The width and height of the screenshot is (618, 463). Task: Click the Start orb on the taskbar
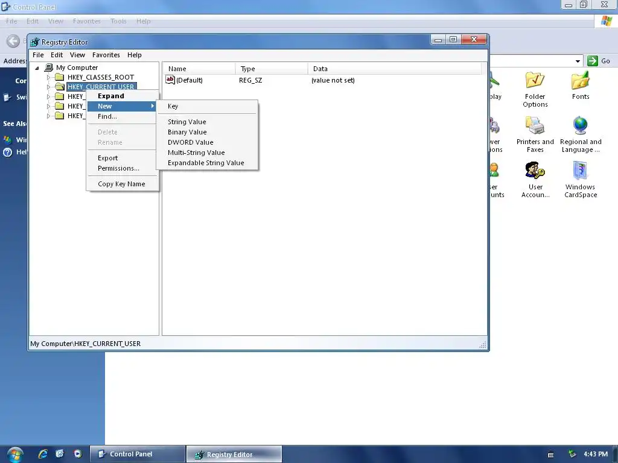pyautogui.click(x=15, y=455)
